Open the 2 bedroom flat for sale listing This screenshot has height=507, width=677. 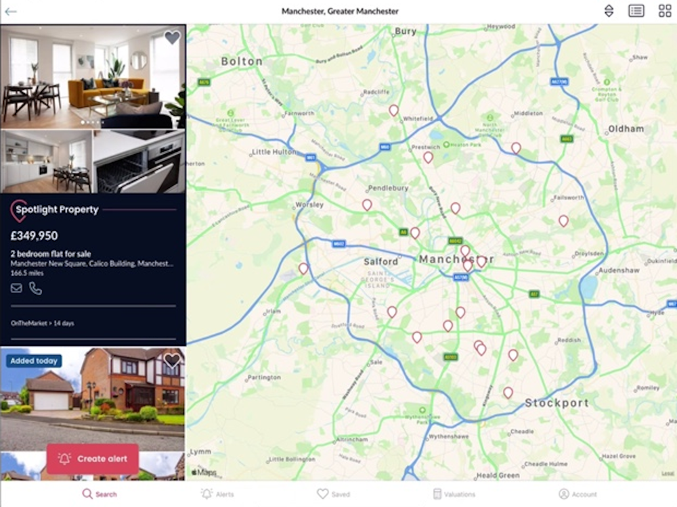tap(51, 254)
